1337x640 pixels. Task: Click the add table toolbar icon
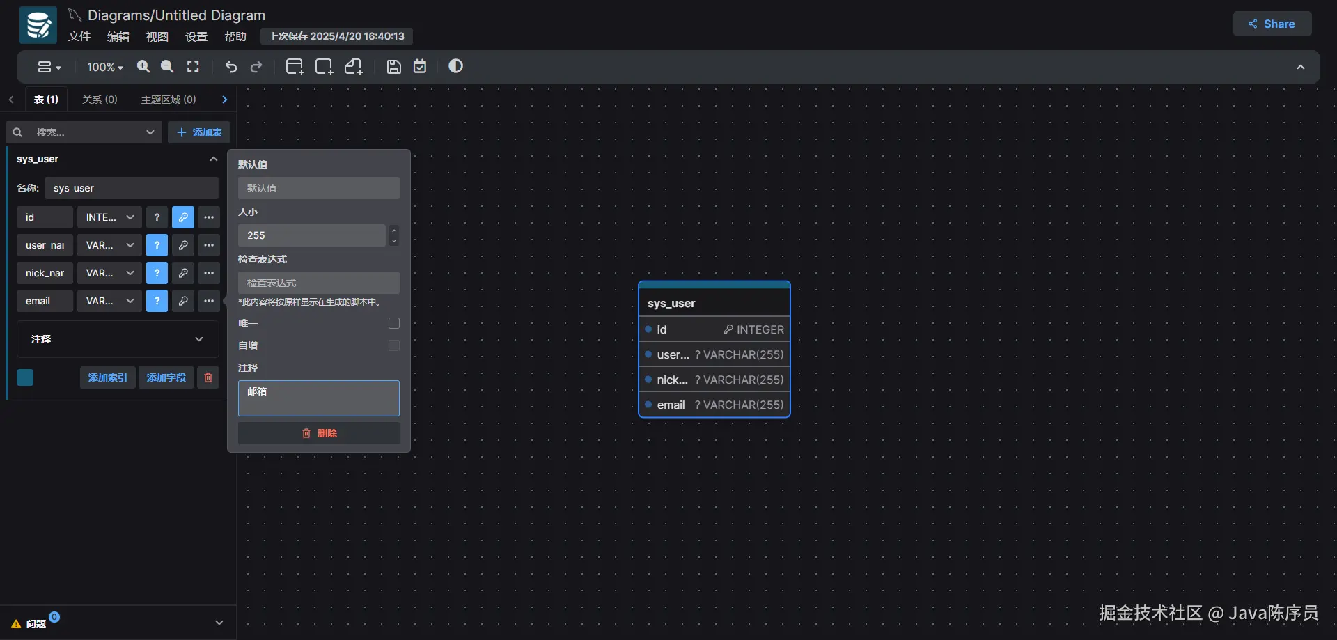[295, 67]
